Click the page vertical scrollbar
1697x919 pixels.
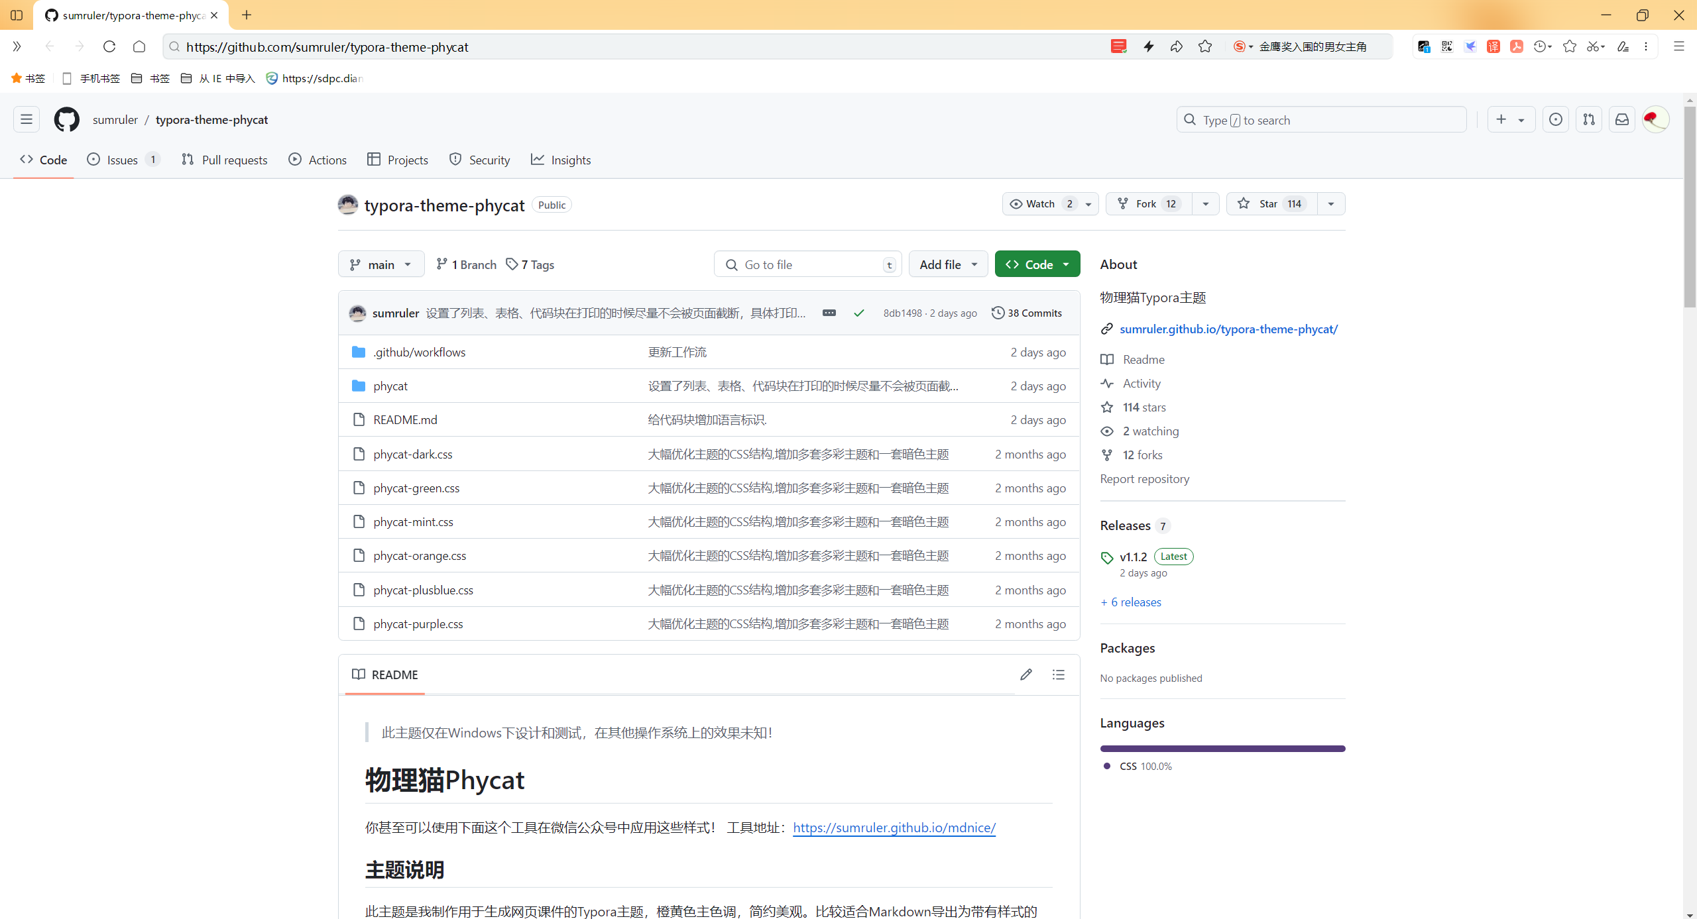(1690, 206)
